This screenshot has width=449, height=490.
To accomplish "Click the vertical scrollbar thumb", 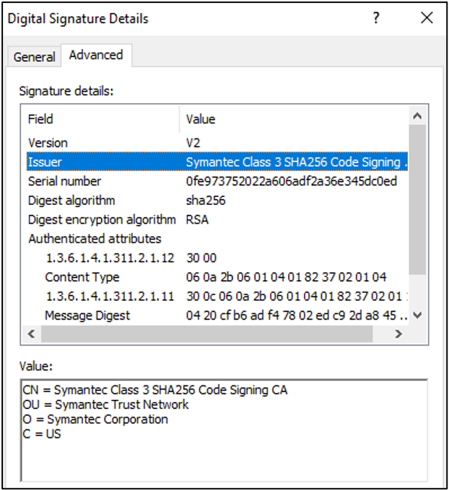I will tap(417, 199).
